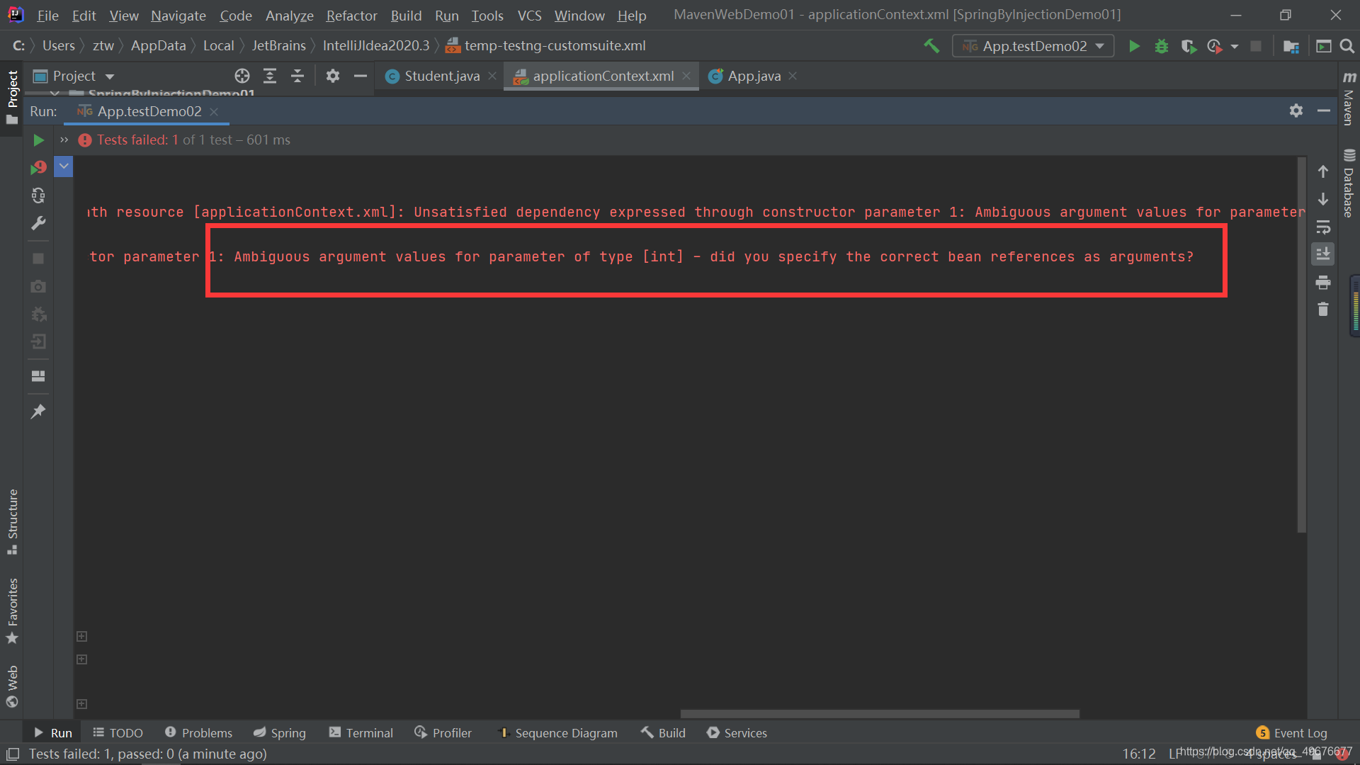Open Sequence Diagram tool window
Screen dimensions: 1360x765
(x=557, y=733)
